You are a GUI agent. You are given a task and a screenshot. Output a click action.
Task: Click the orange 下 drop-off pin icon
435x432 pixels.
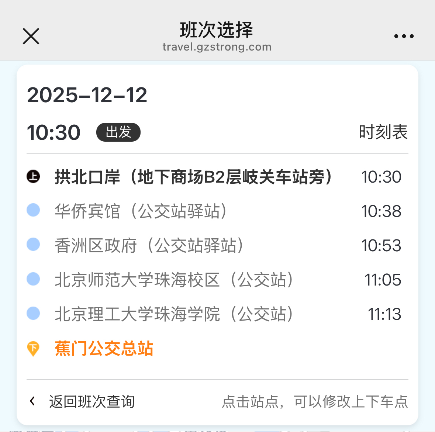pyautogui.click(x=33, y=348)
